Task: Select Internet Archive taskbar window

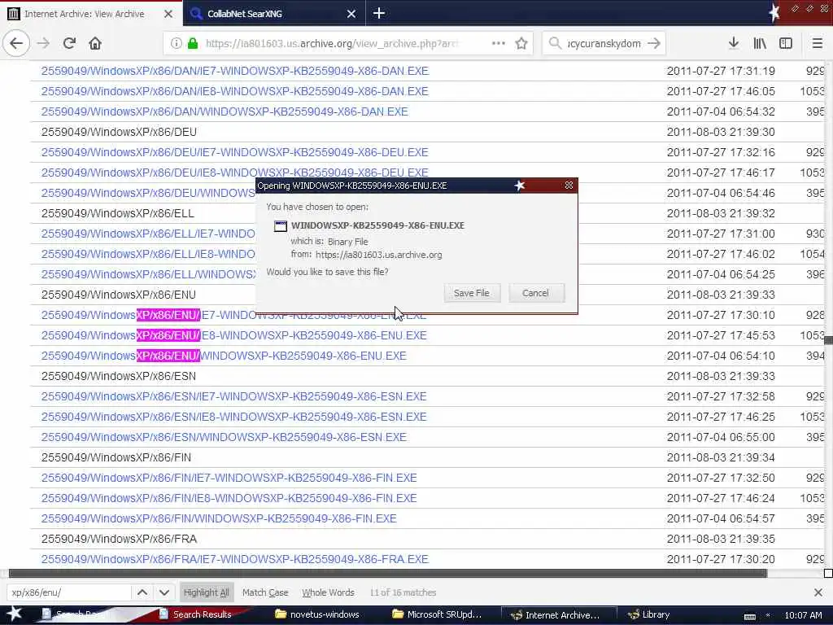Action: tap(558, 615)
